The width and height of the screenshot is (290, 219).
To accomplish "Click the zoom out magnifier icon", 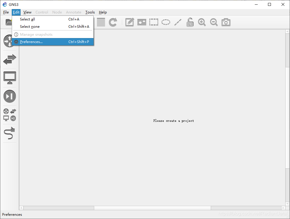I will tap(214, 22).
